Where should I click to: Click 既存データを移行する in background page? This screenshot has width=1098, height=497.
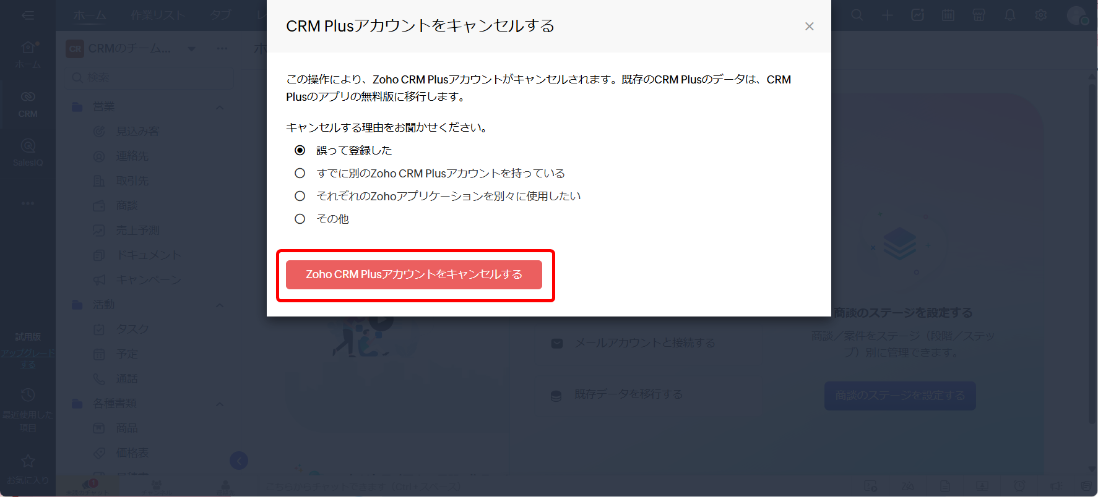(629, 394)
